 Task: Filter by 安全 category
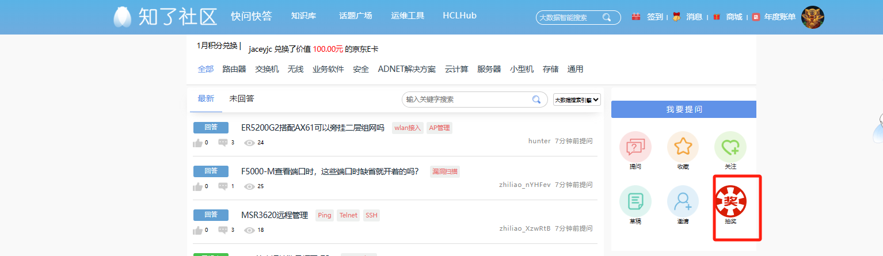pyautogui.click(x=361, y=69)
